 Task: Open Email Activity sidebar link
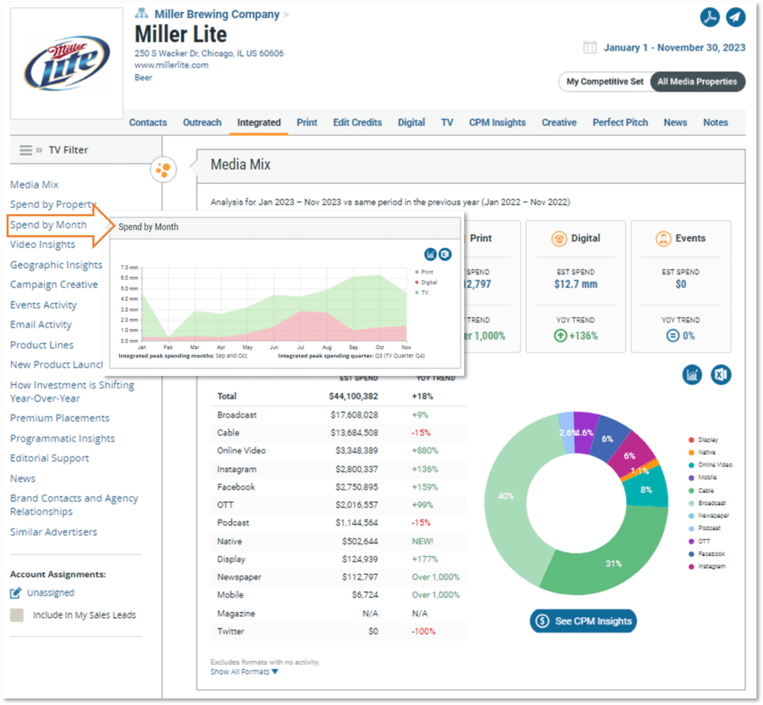(41, 325)
